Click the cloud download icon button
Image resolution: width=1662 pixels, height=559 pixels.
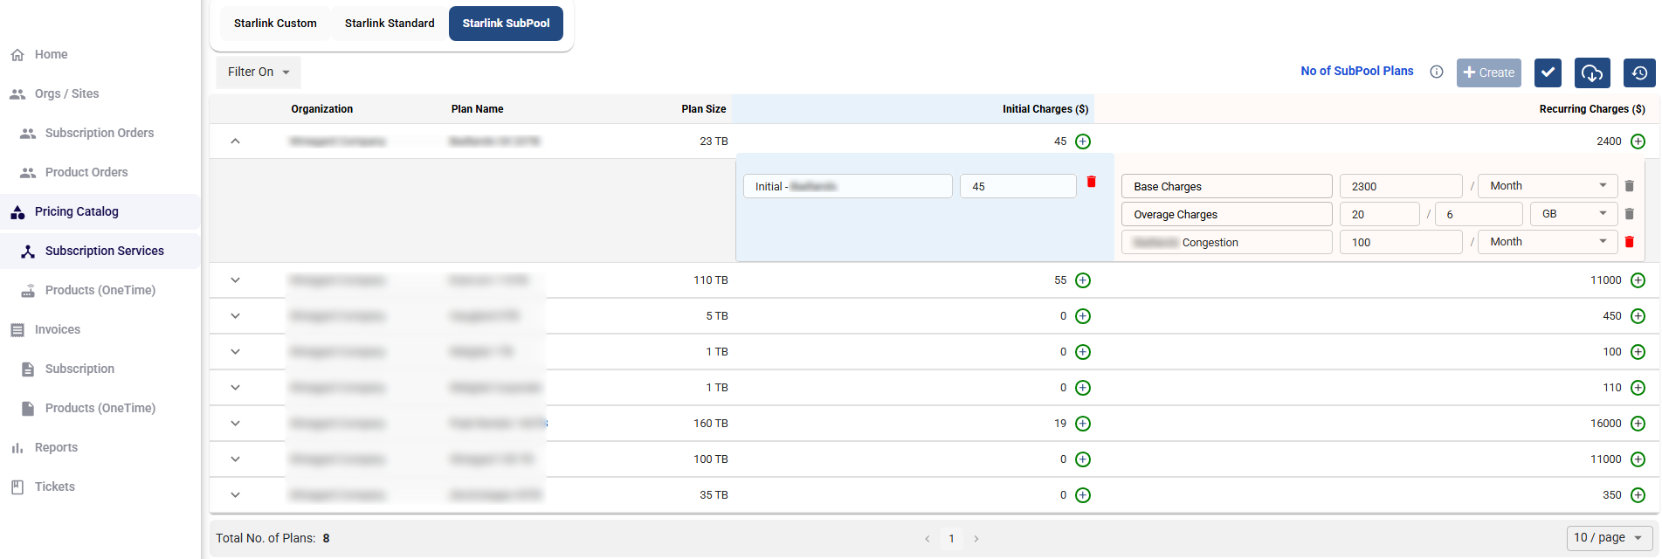tap(1591, 73)
